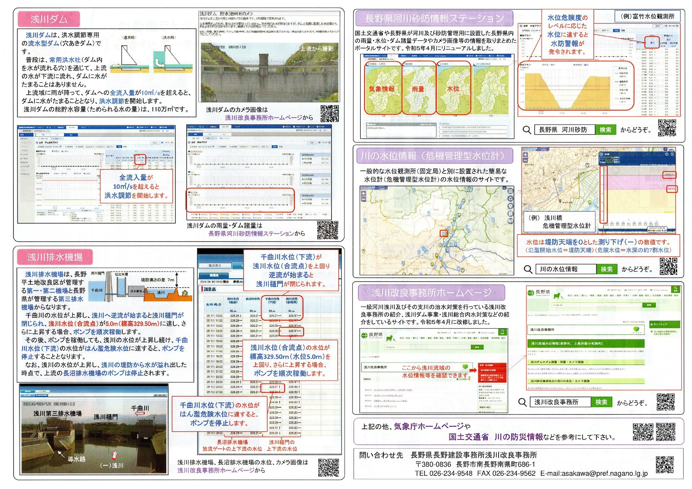Click purple 長野県河川砂防情報ステーション text under dam charts
692x489 pixels.
[251, 234]
